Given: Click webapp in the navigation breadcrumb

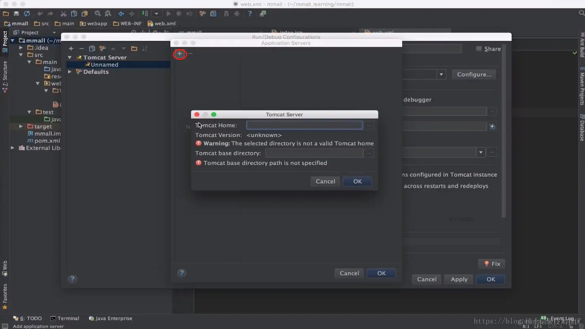Looking at the screenshot, I should (93, 24).
